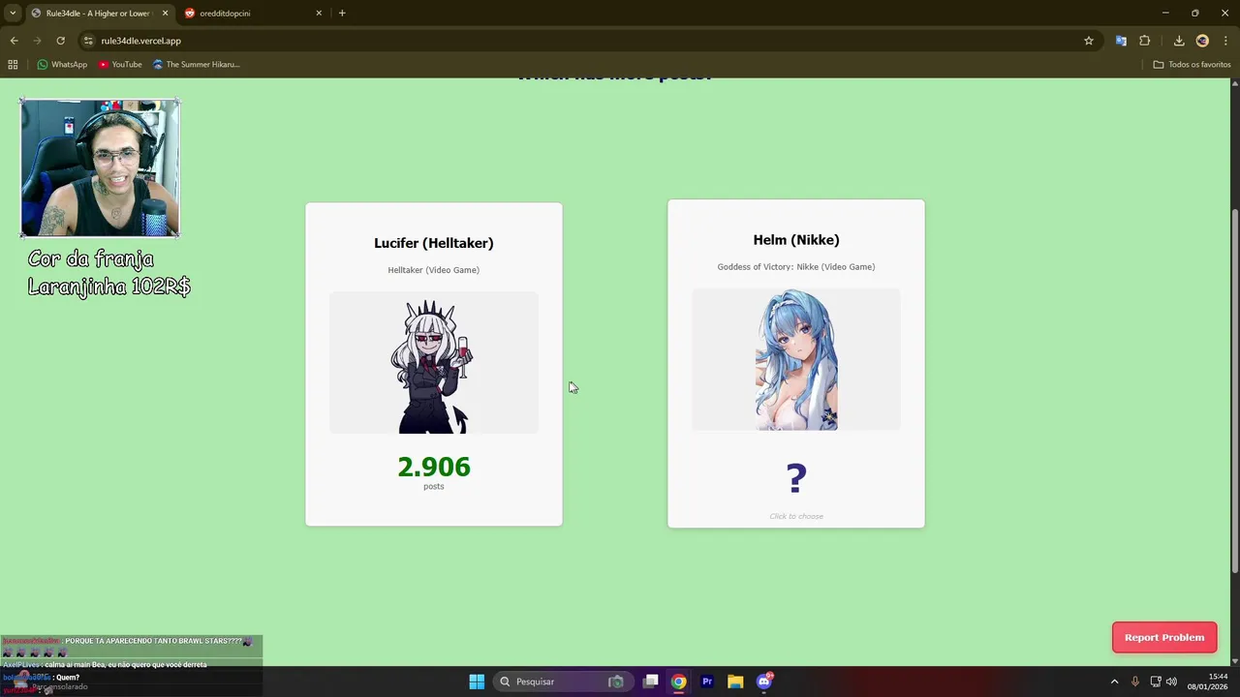Image resolution: width=1240 pixels, height=697 pixels.
Task: Open network settings tray icon
Action: click(1156, 682)
